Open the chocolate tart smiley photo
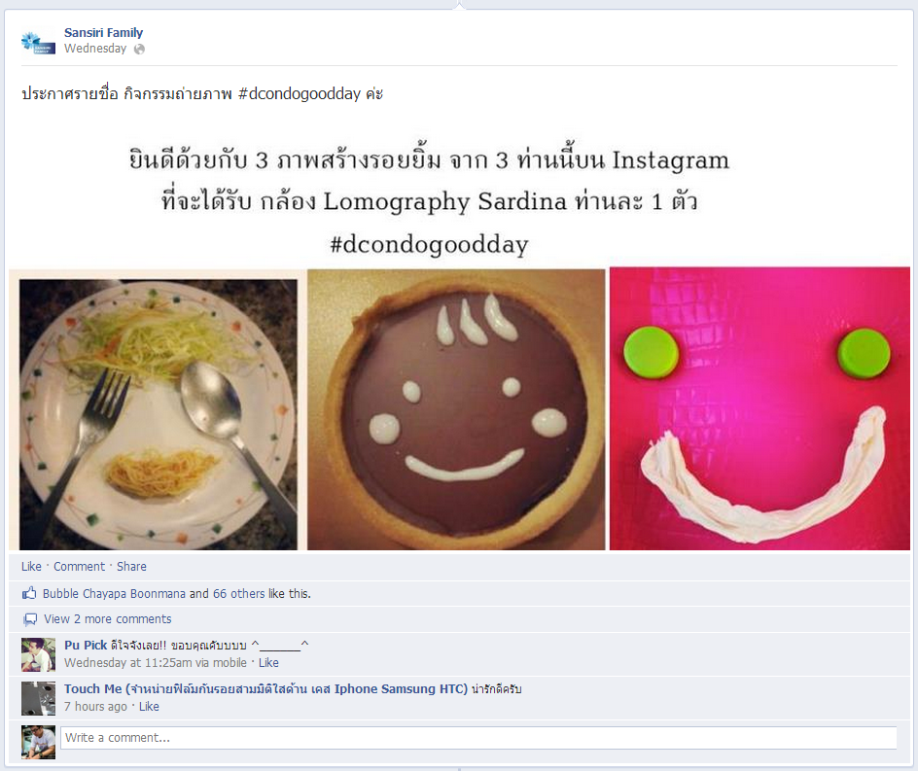The width and height of the screenshot is (918, 771). tap(456, 409)
